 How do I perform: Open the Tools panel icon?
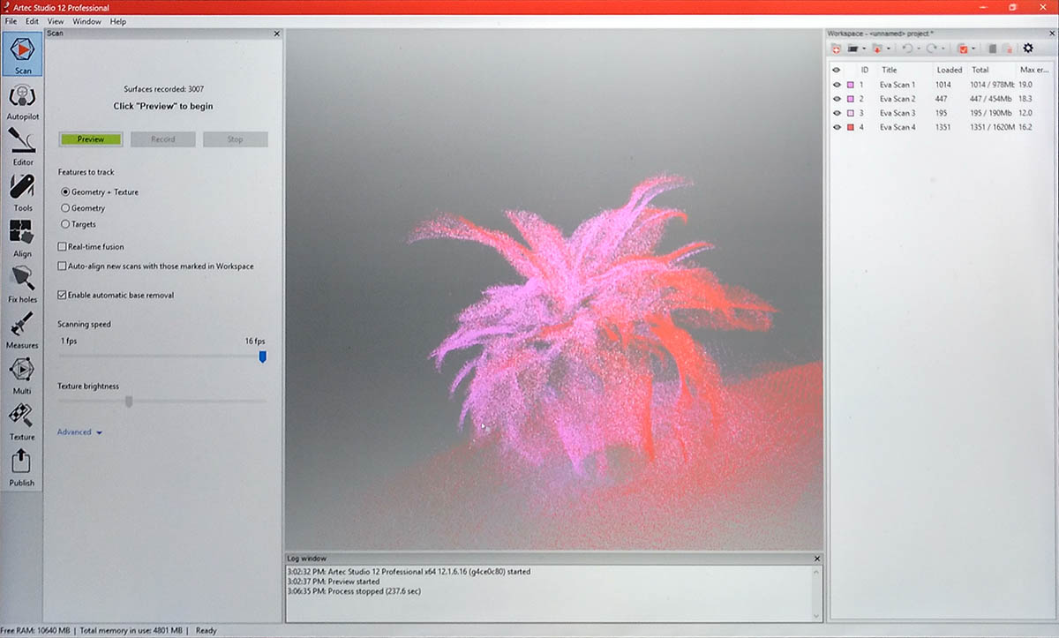(22, 192)
